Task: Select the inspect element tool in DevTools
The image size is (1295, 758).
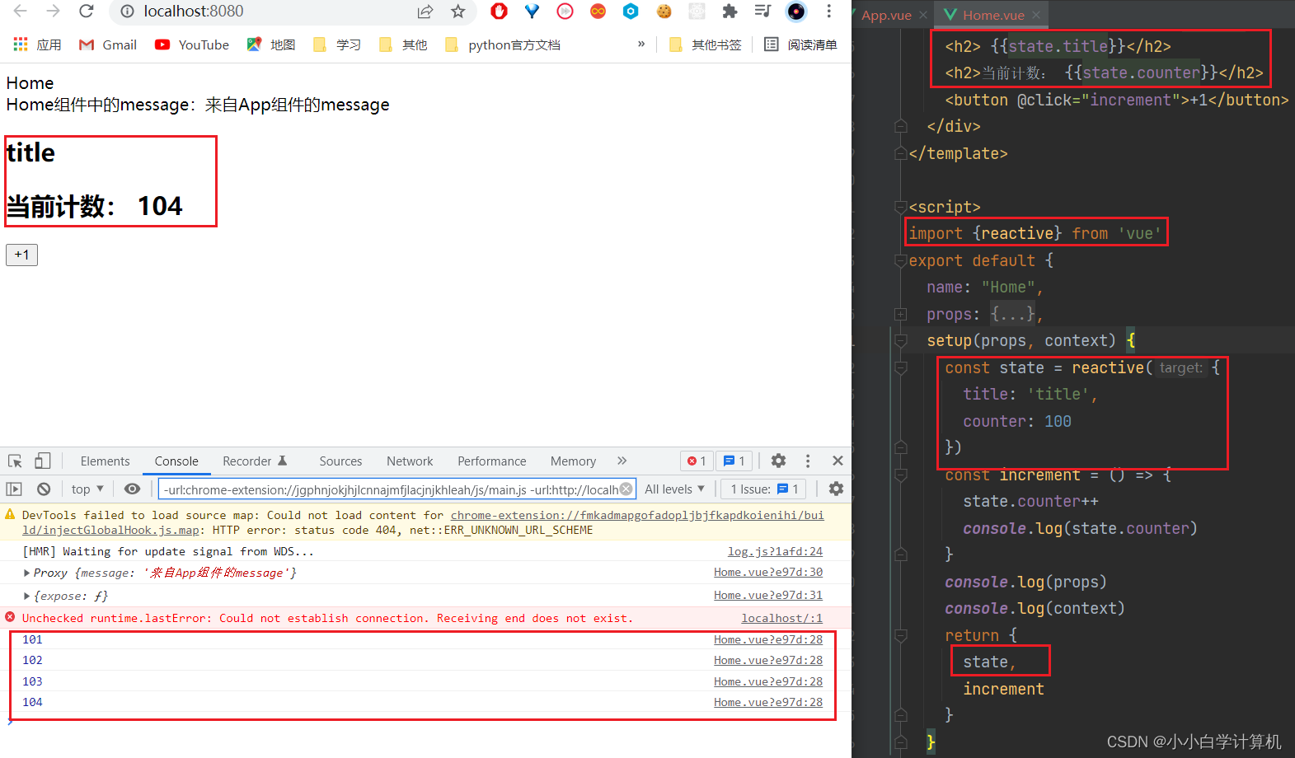Action: 15,461
